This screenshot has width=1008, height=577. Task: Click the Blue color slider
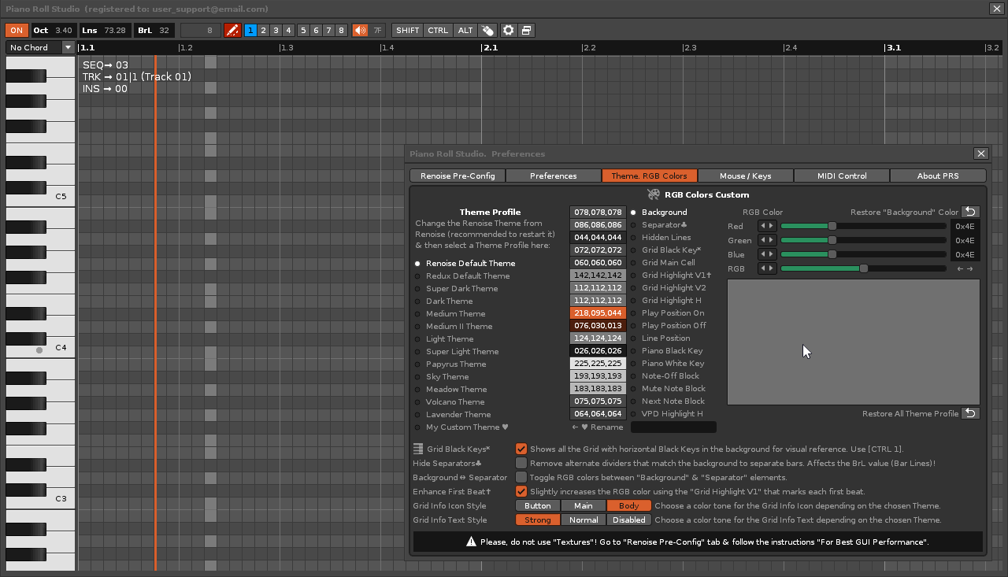click(863, 254)
